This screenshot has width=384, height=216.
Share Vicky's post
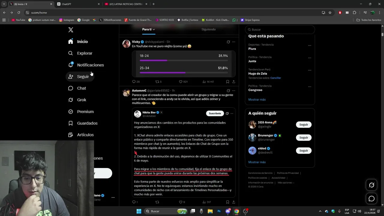(x=234, y=82)
